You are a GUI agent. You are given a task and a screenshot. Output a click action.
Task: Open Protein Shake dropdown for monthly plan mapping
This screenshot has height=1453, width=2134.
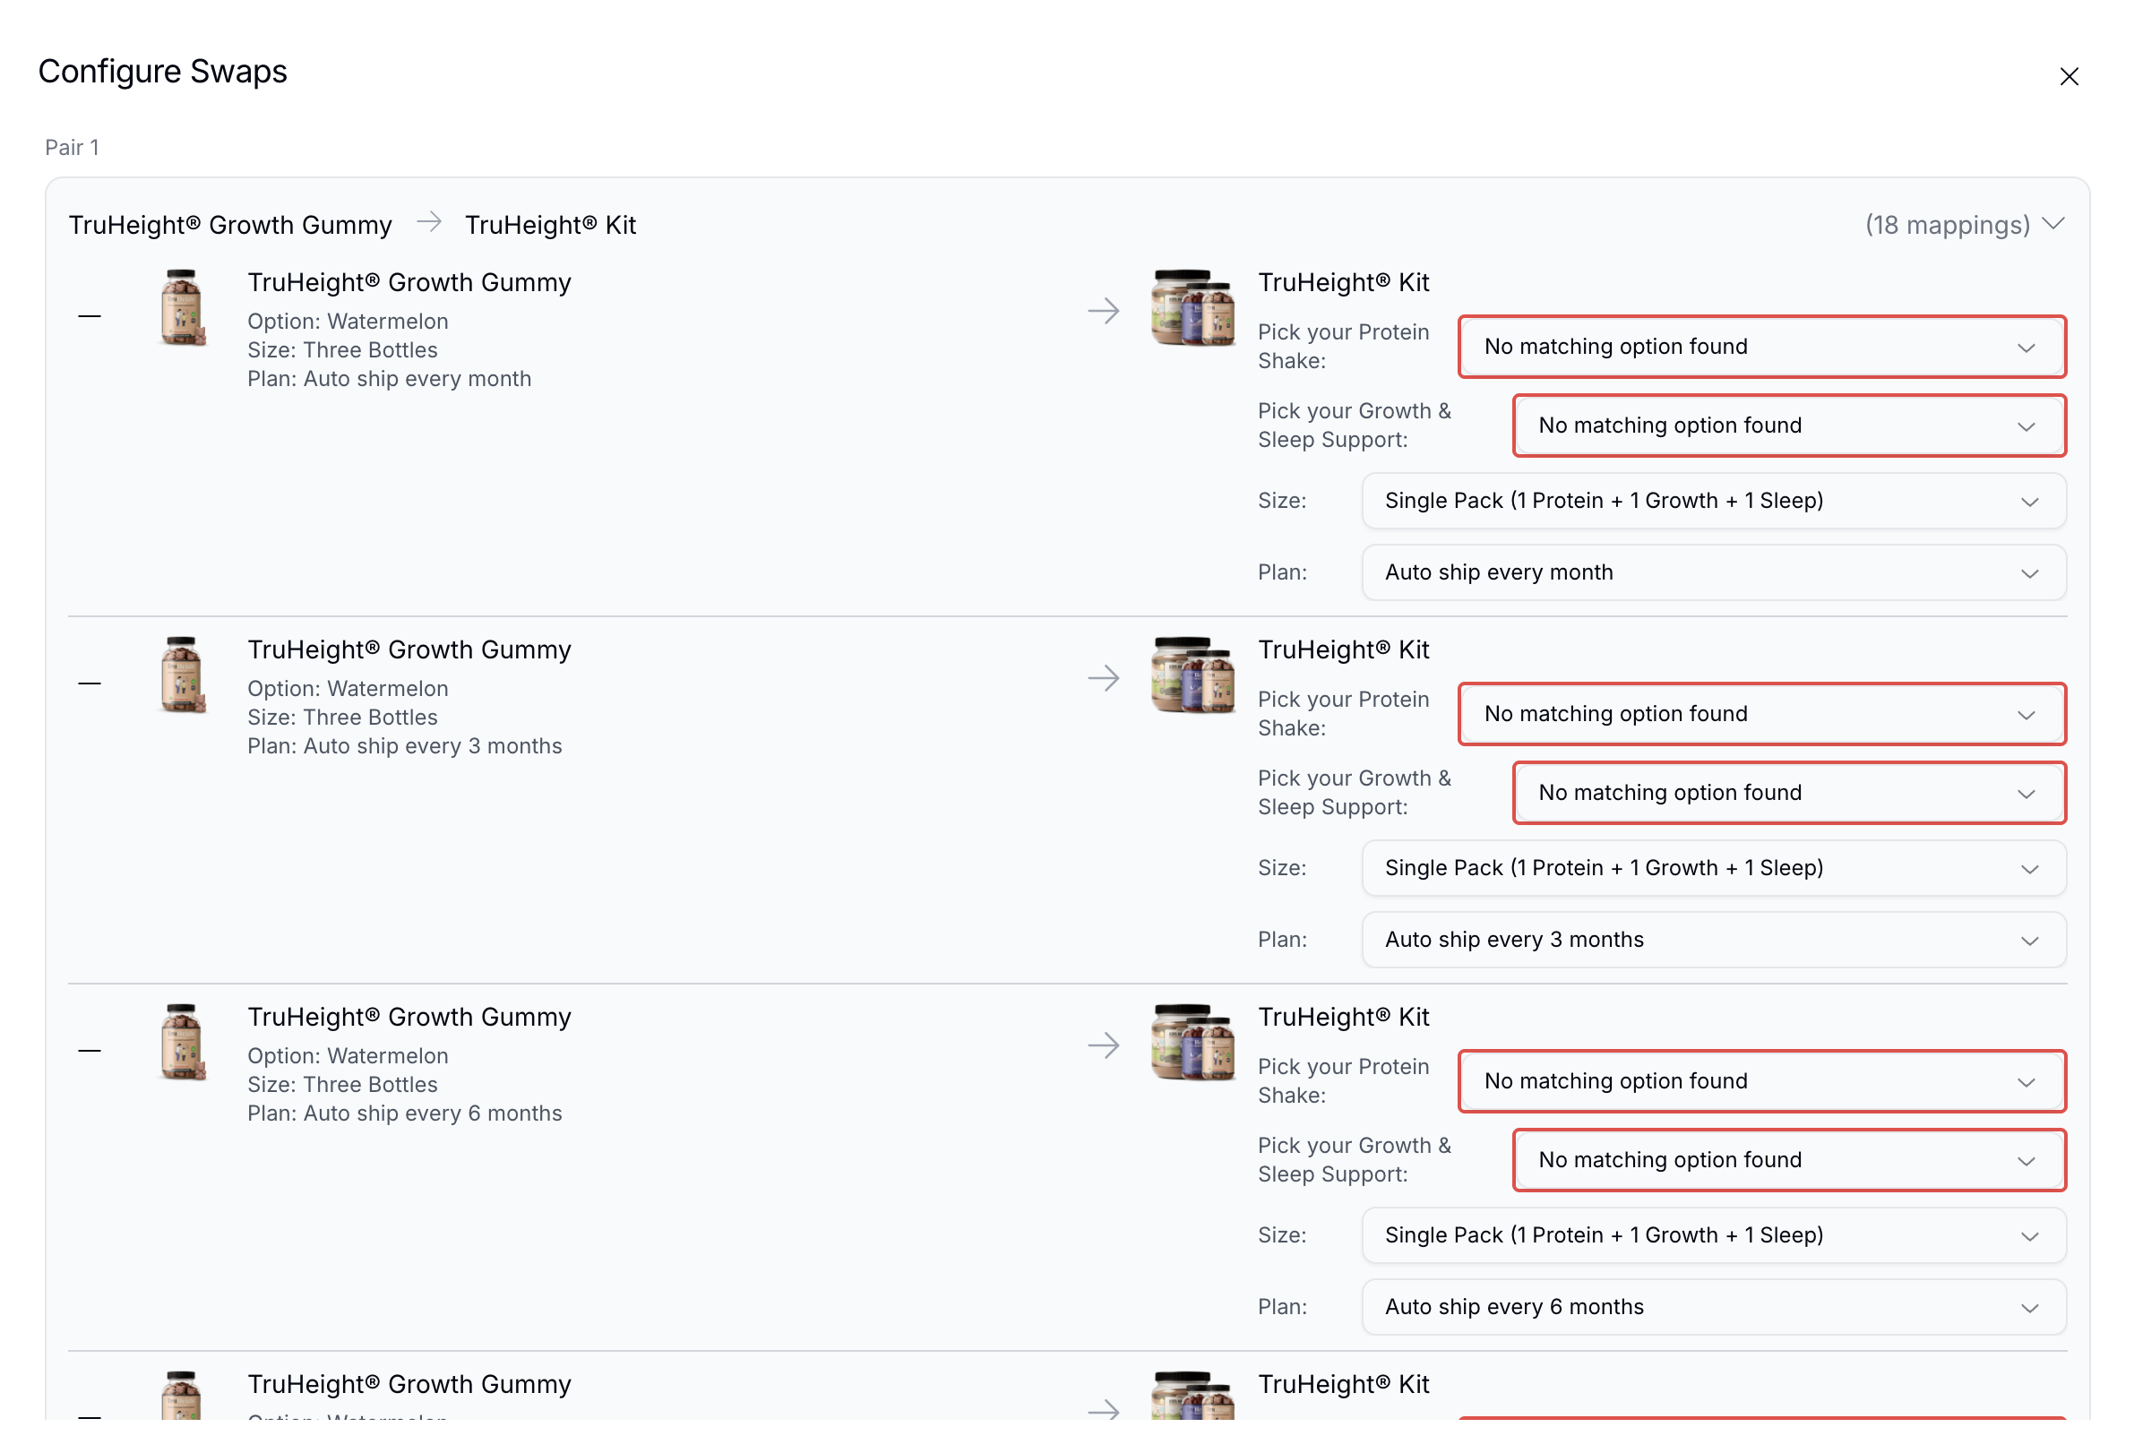tap(1761, 346)
